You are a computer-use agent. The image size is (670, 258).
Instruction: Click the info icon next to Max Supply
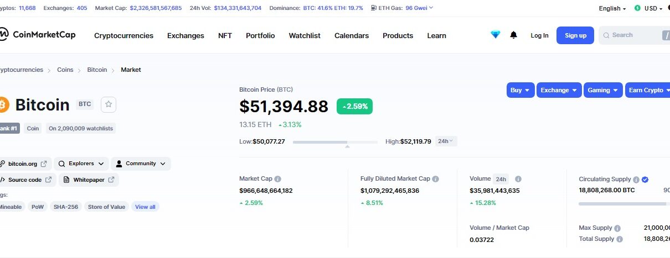(617, 228)
